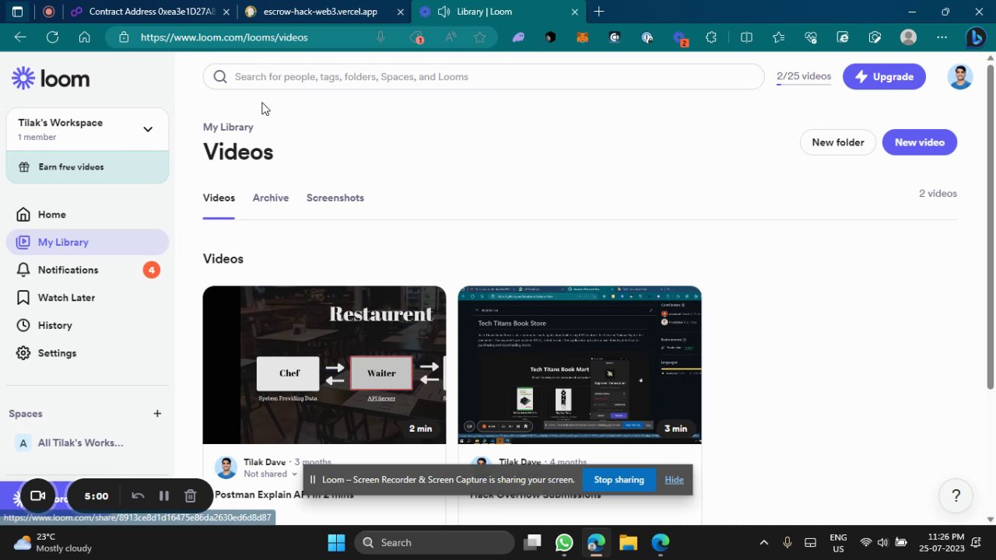This screenshot has height=560, width=996.
Task: Delete the recording with the trash icon
Action: [x=190, y=496]
